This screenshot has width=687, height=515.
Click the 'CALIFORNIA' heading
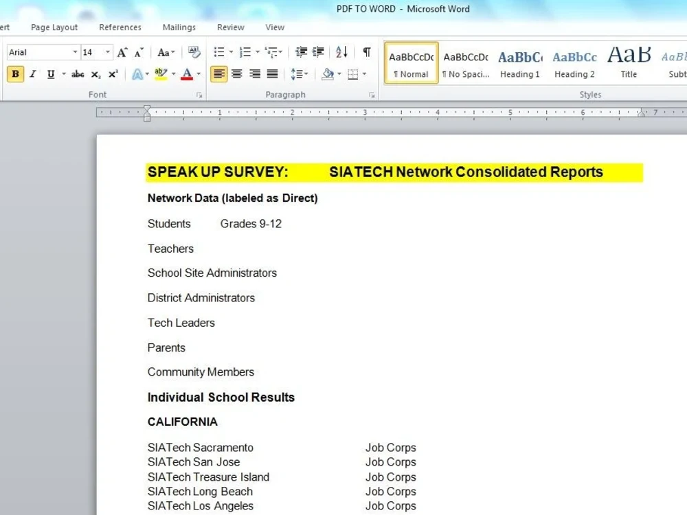click(x=182, y=422)
